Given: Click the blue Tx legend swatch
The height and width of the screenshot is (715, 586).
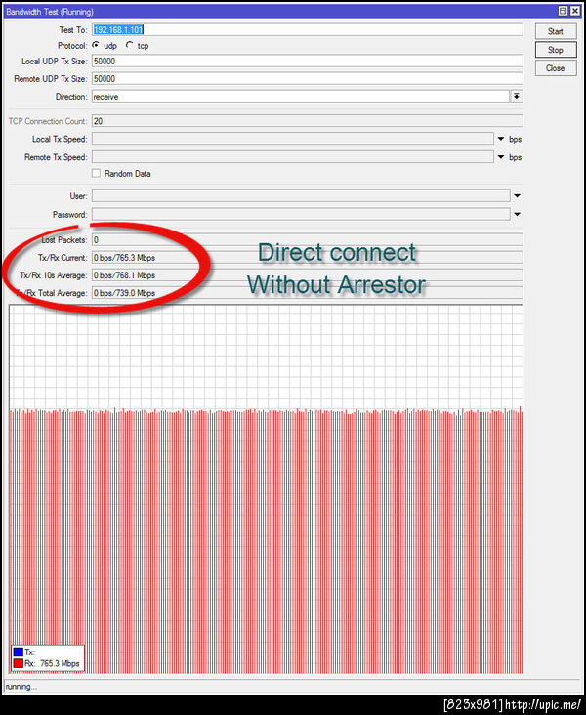Looking at the screenshot, I should pyautogui.click(x=19, y=652).
